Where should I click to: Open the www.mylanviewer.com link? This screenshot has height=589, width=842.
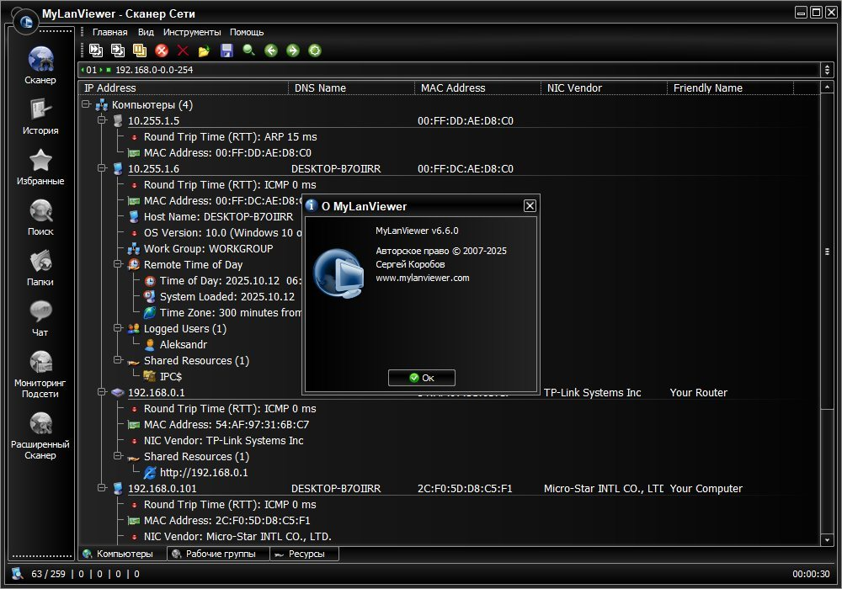[x=423, y=278]
